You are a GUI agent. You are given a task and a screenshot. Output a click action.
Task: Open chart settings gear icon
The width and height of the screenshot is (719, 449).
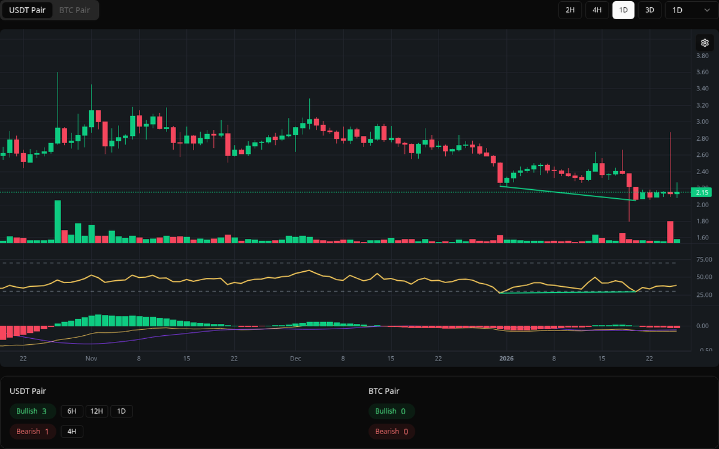[705, 43]
